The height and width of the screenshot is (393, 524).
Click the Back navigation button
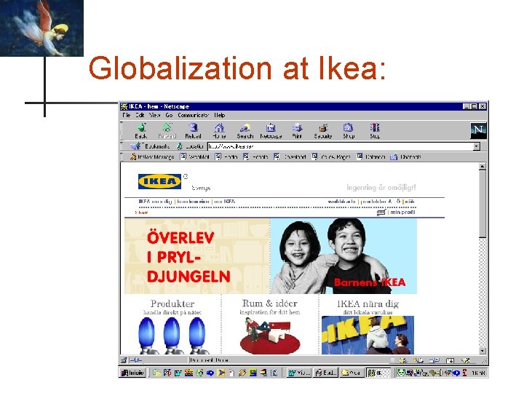(141, 131)
